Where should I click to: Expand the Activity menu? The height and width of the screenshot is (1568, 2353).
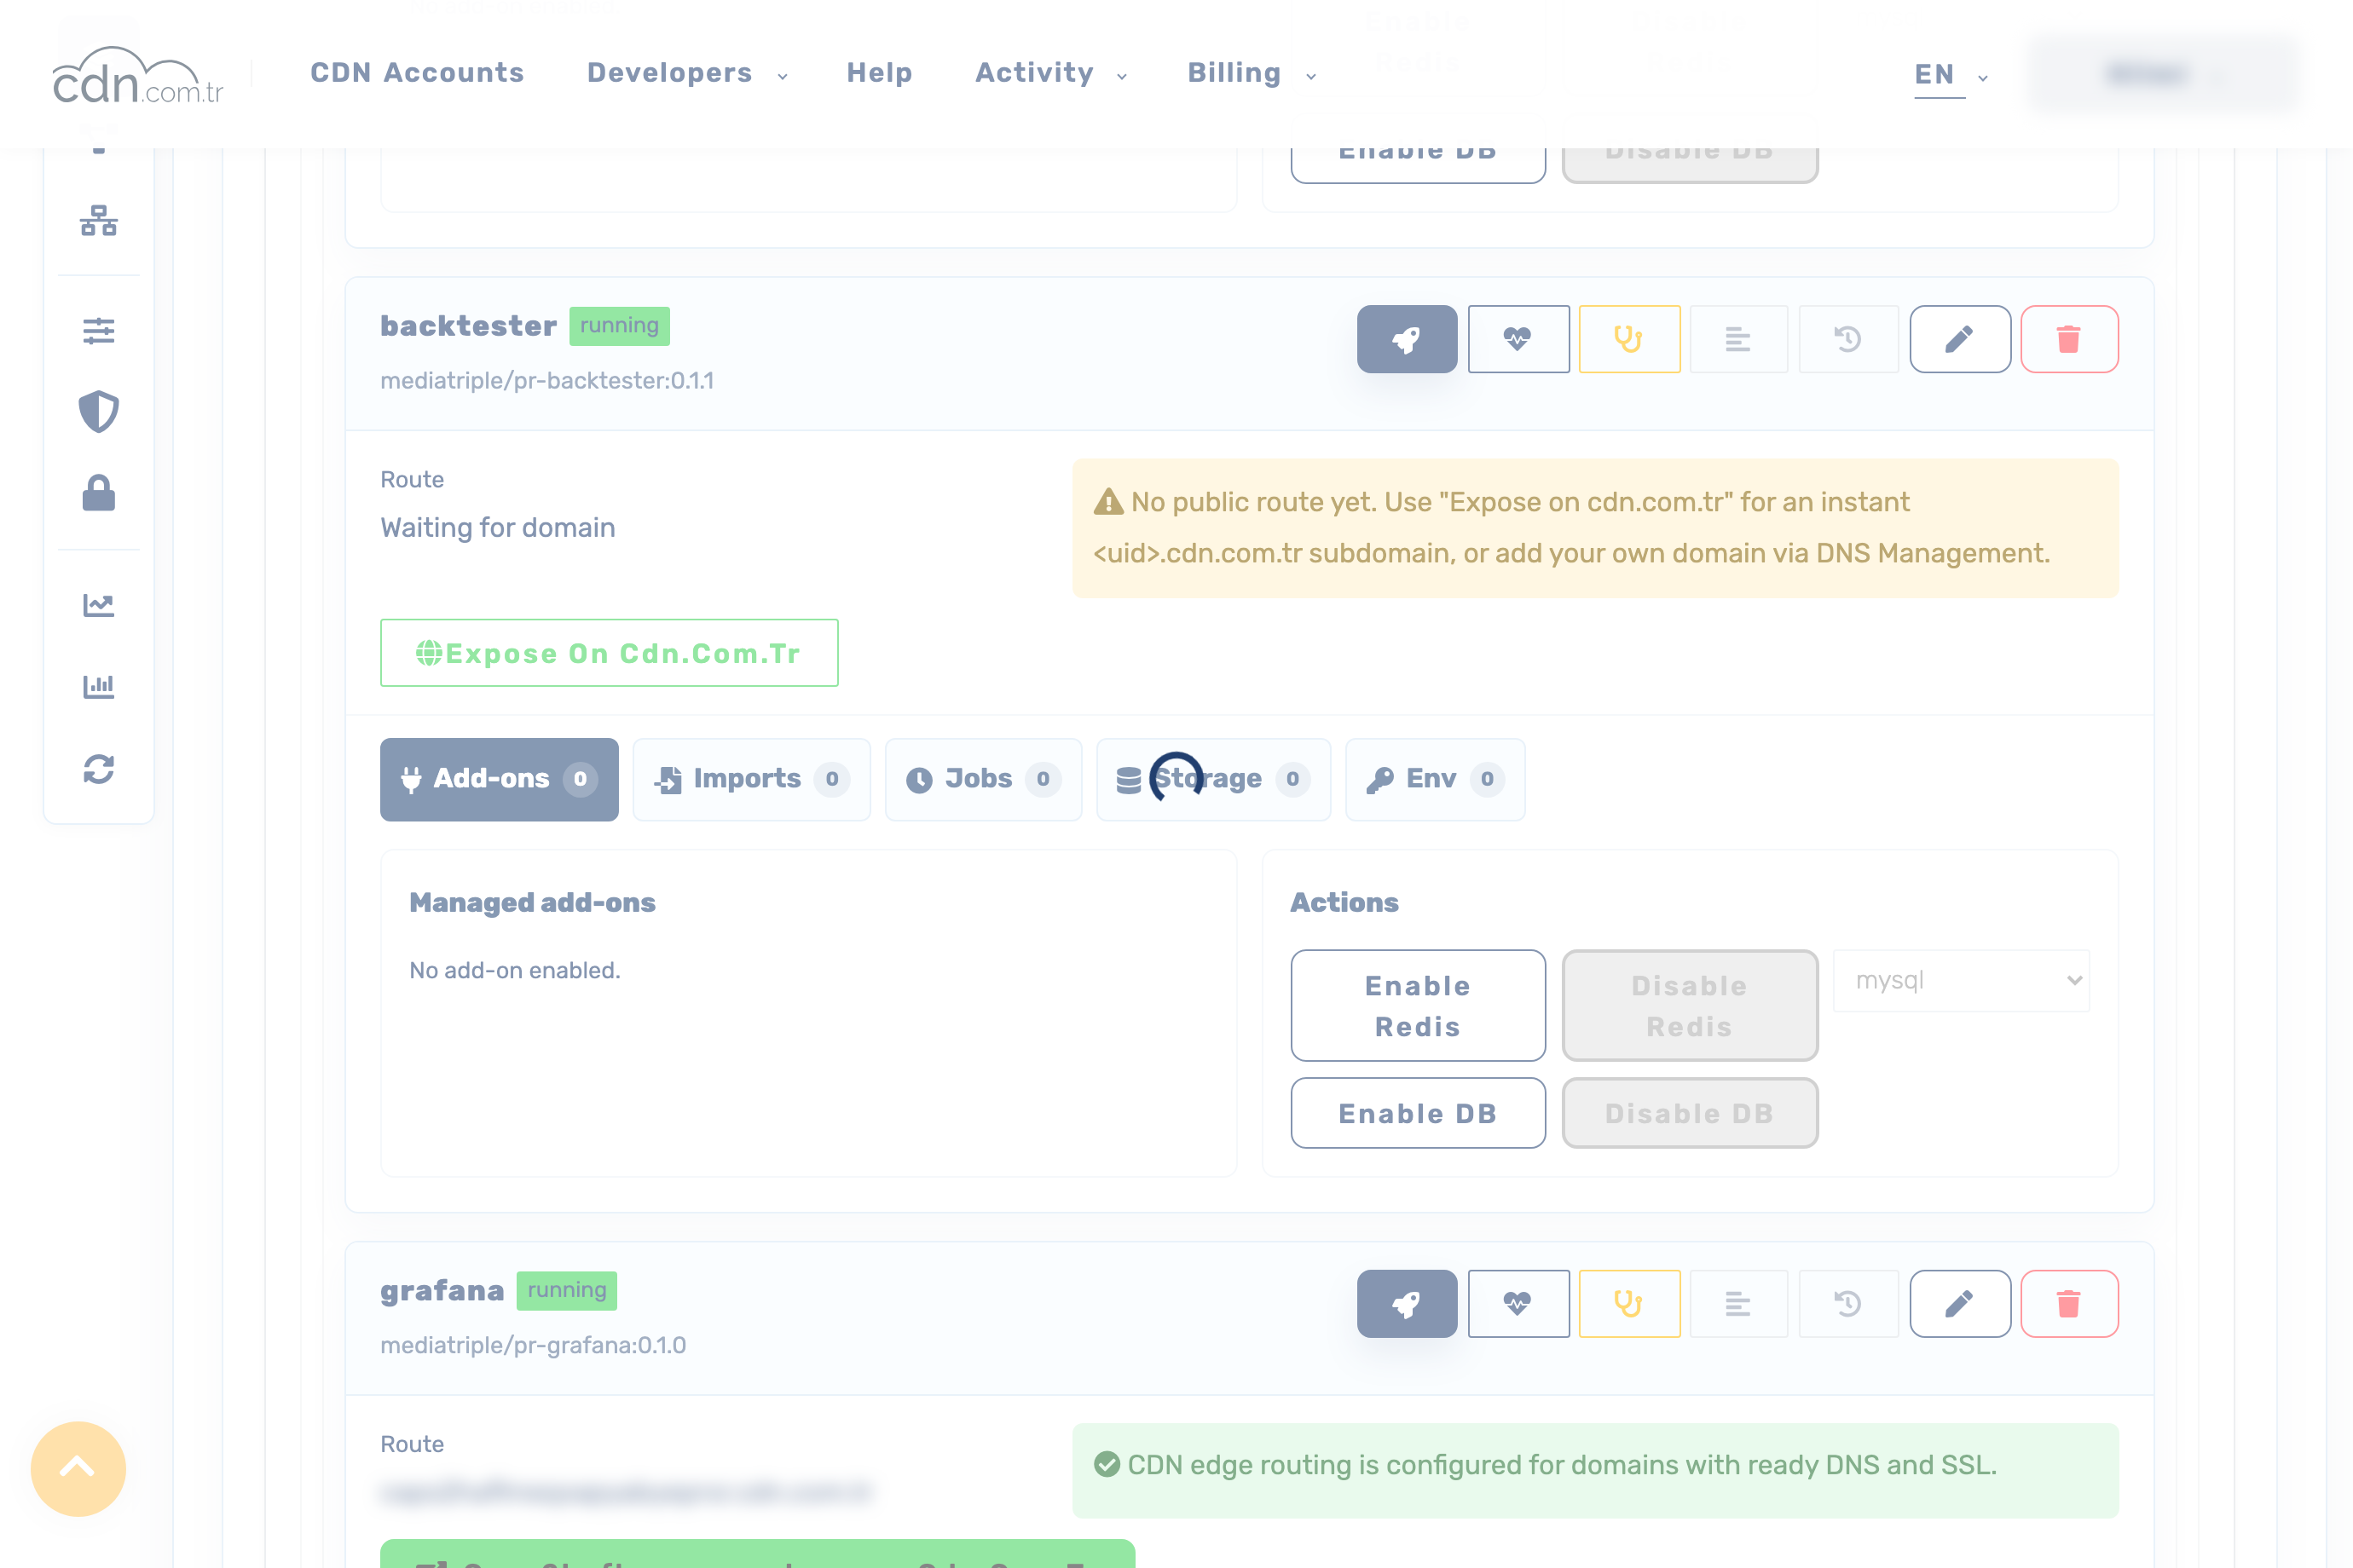pos(1051,73)
